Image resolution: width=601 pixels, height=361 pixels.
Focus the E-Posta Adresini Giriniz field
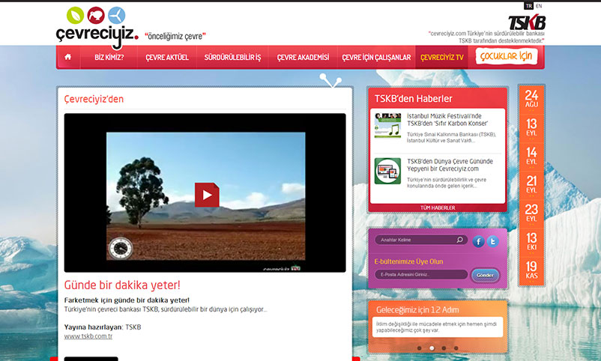click(x=421, y=274)
